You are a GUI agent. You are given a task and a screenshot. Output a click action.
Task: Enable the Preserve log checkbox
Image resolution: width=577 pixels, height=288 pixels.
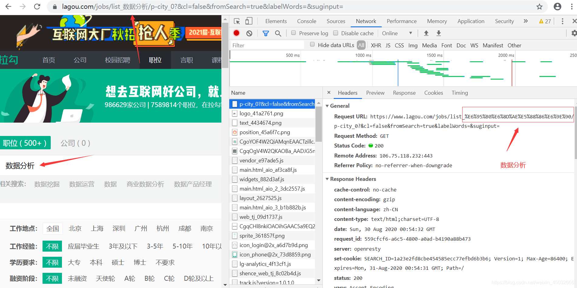click(293, 33)
